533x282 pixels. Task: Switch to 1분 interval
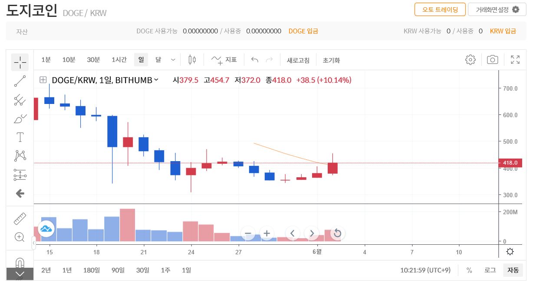[46, 60]
